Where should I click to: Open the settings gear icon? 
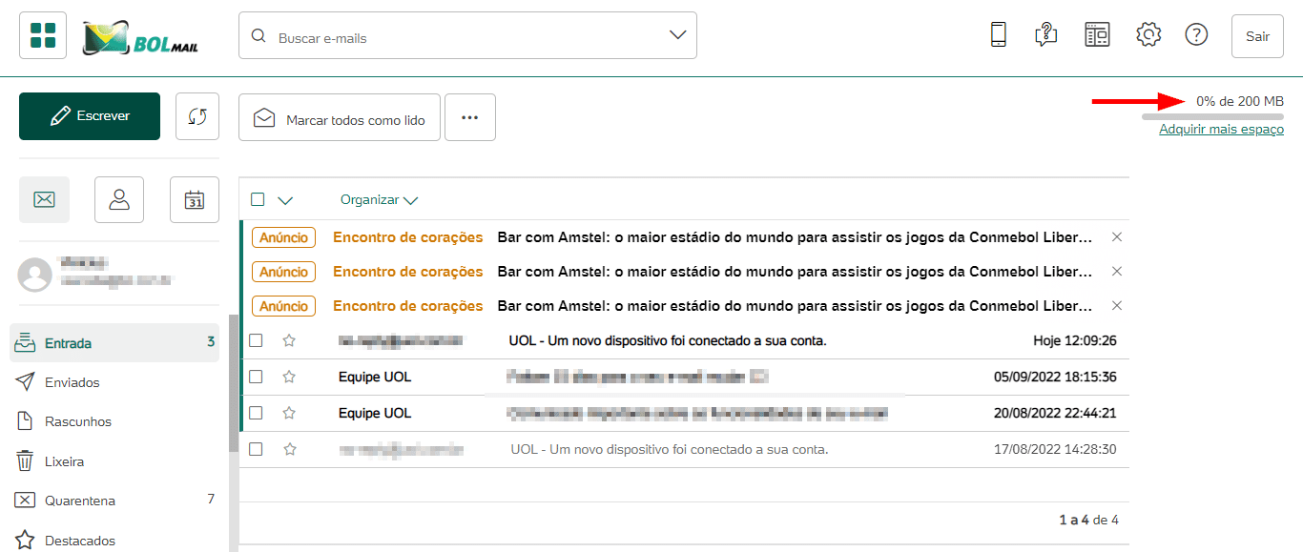coord(1148,35)
